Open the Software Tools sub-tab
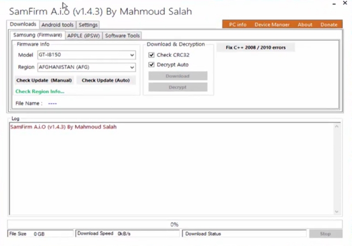The image size is (352, 246). click(x=122, y=36)
